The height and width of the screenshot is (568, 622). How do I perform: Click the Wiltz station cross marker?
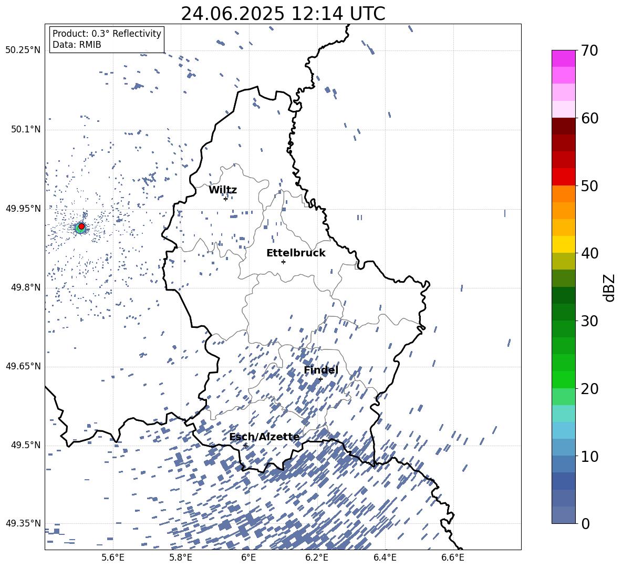click(x=225, y=199)
